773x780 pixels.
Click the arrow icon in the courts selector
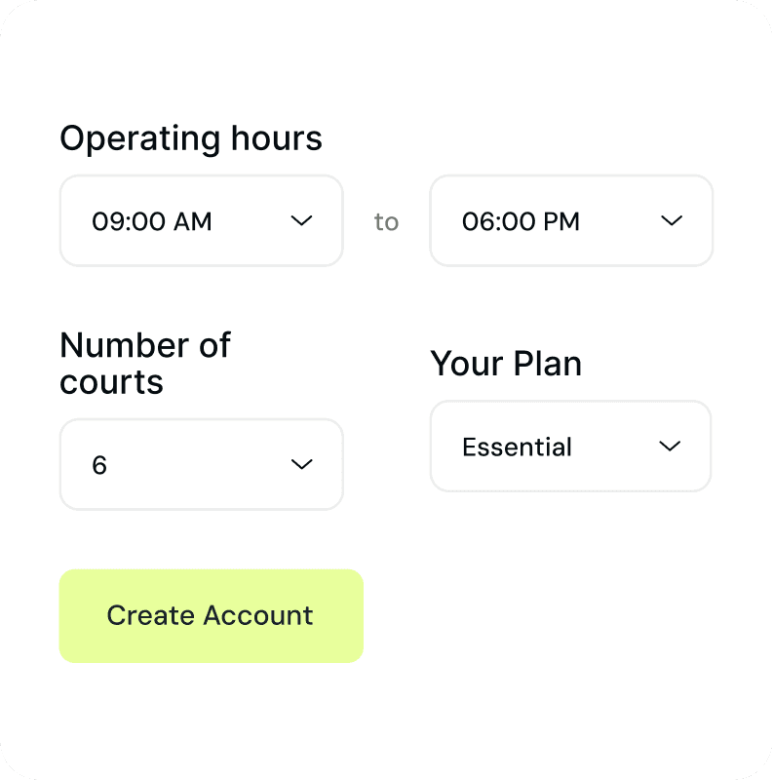tap(301, 464)
